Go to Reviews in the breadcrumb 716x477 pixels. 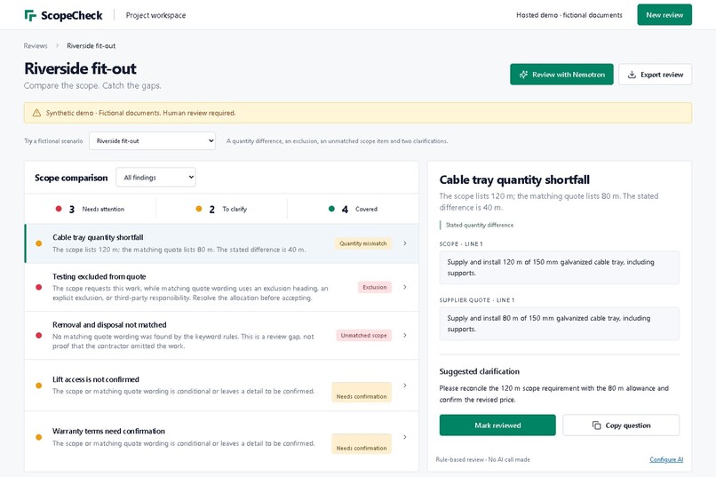click(x=36, y=45)
